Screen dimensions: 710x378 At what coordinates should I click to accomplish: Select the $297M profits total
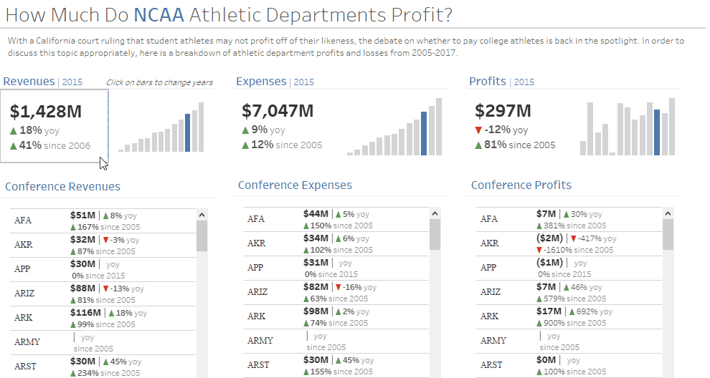(503, 111)
